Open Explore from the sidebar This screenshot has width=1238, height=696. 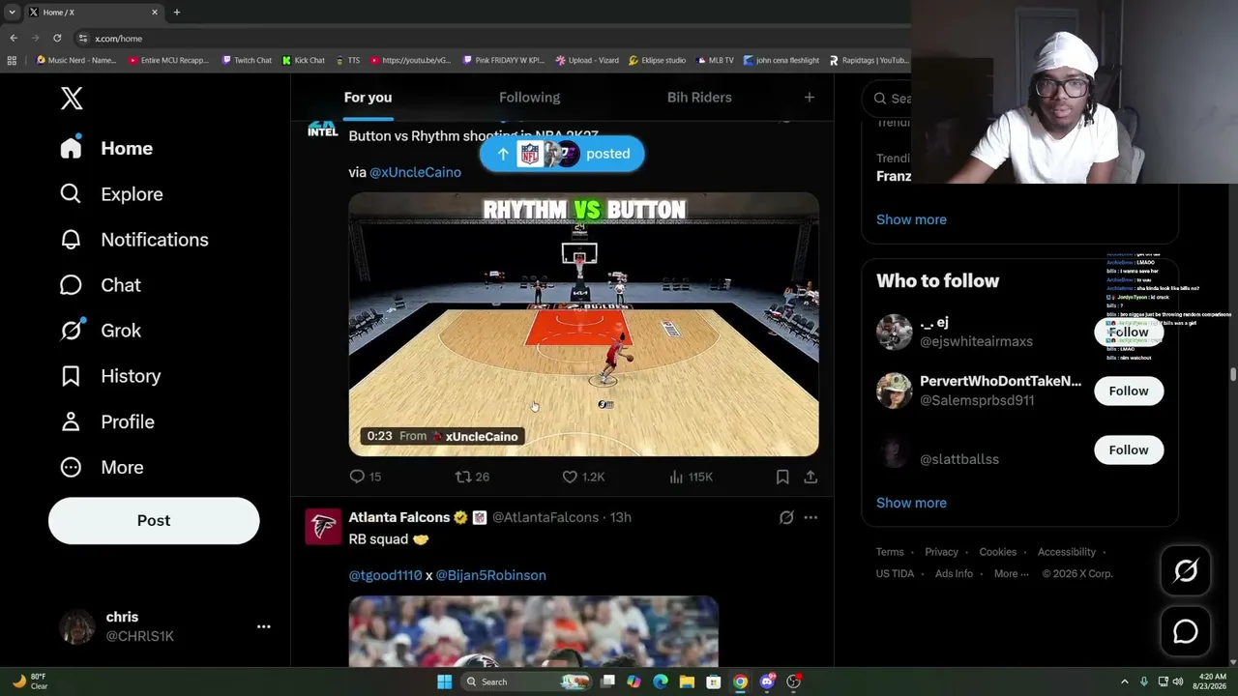tap(111, 194)
